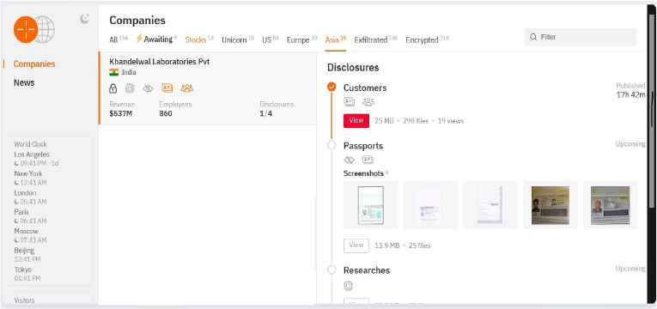Click the Published 17h 42m status

click(x=630, y=90)
